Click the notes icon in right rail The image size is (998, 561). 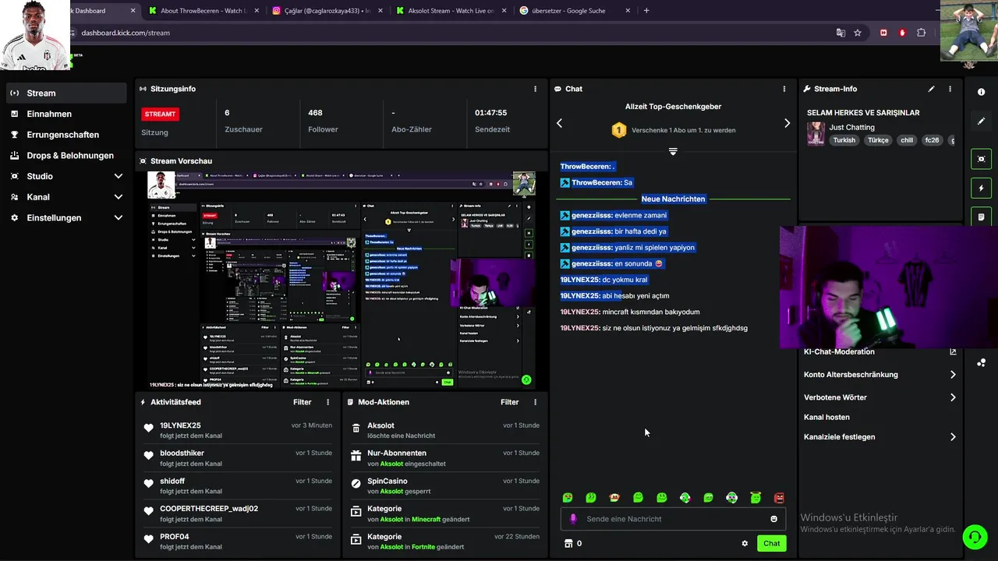pos(981,217)
